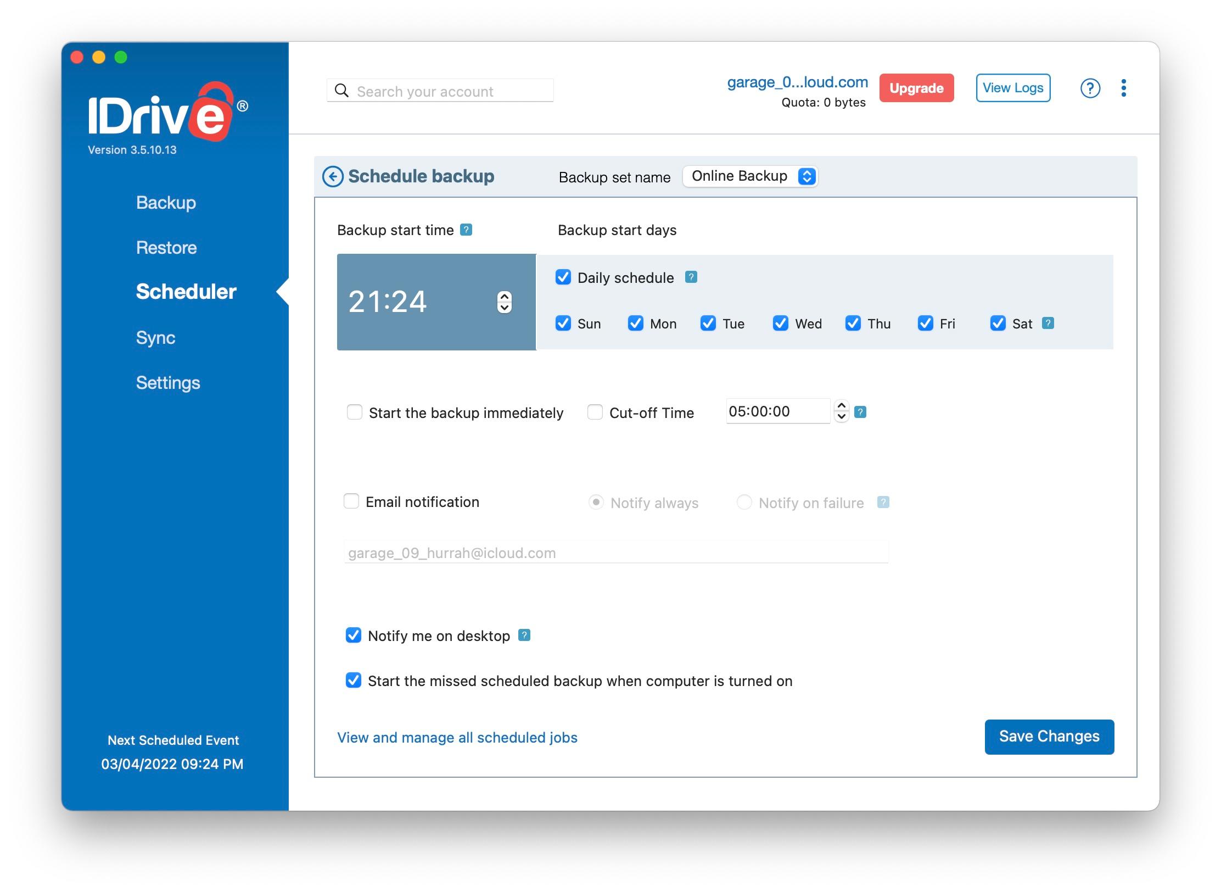Uncheck the Daily schedule checkbox
1221x892 pixels.
coord(563,277)
